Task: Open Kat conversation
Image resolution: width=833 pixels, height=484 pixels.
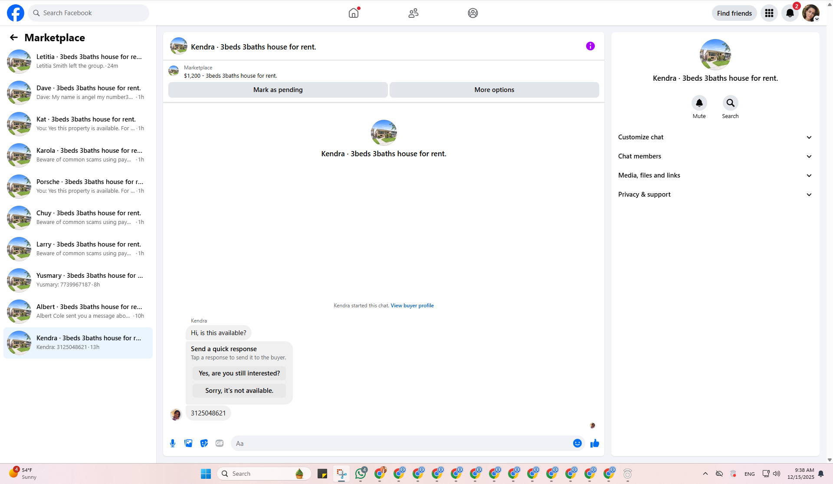Action: click(78, 124)
